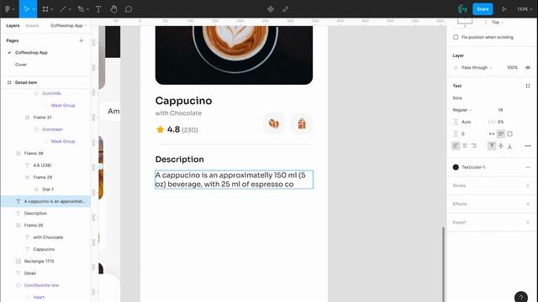Select the Text tool
Viewport: 538px width, 302px height.
(98, 9)
